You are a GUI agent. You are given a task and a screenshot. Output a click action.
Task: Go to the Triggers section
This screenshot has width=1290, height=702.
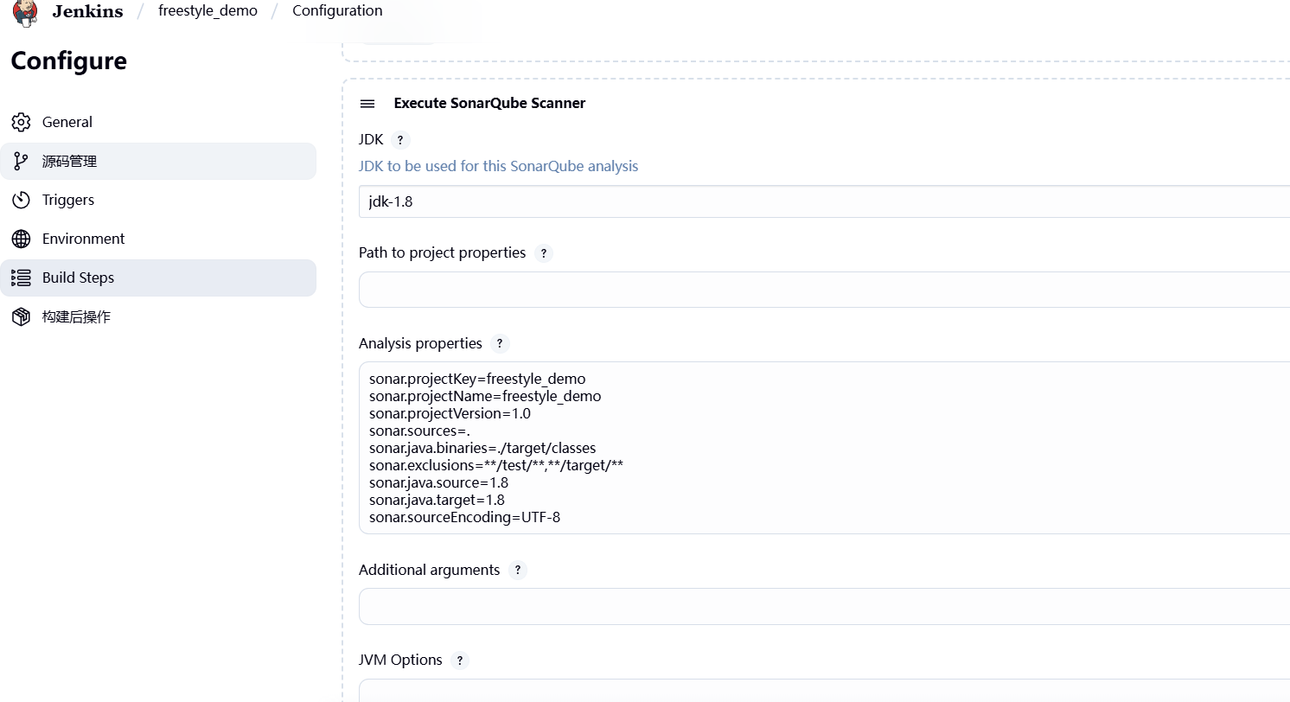(x=68, y=200)
